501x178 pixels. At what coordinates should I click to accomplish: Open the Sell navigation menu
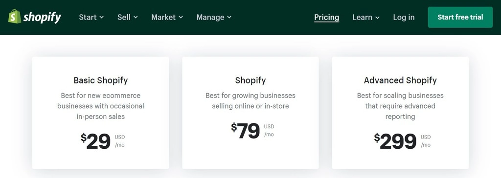click(128, 17)
